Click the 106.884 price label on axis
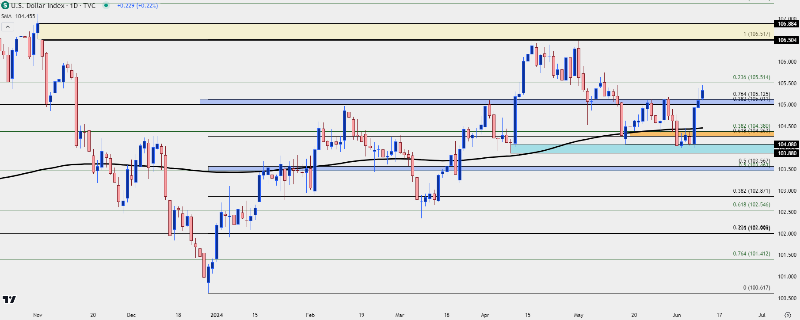 point(787,24)
